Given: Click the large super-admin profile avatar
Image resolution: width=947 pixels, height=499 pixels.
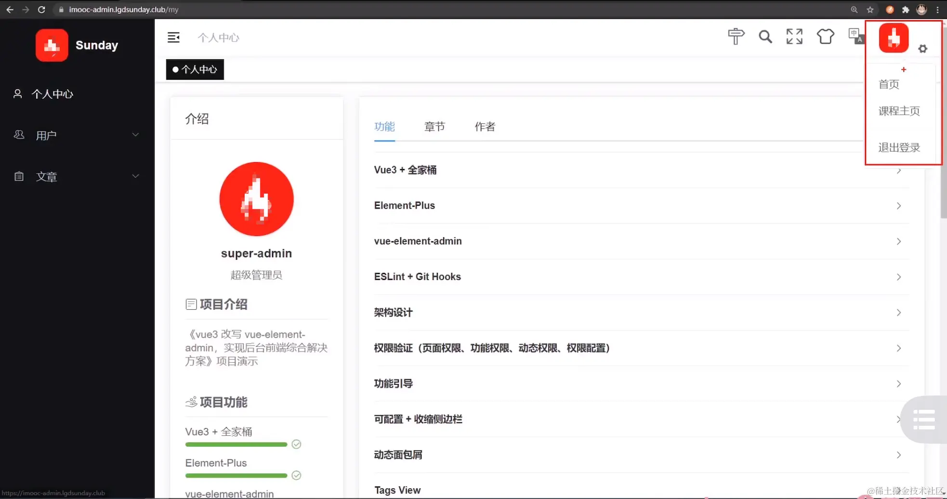Looking at the screenshot, I should (x=256, y=199).
